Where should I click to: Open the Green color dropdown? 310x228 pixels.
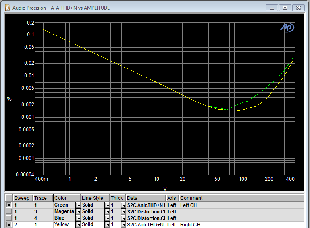(78, 205)
